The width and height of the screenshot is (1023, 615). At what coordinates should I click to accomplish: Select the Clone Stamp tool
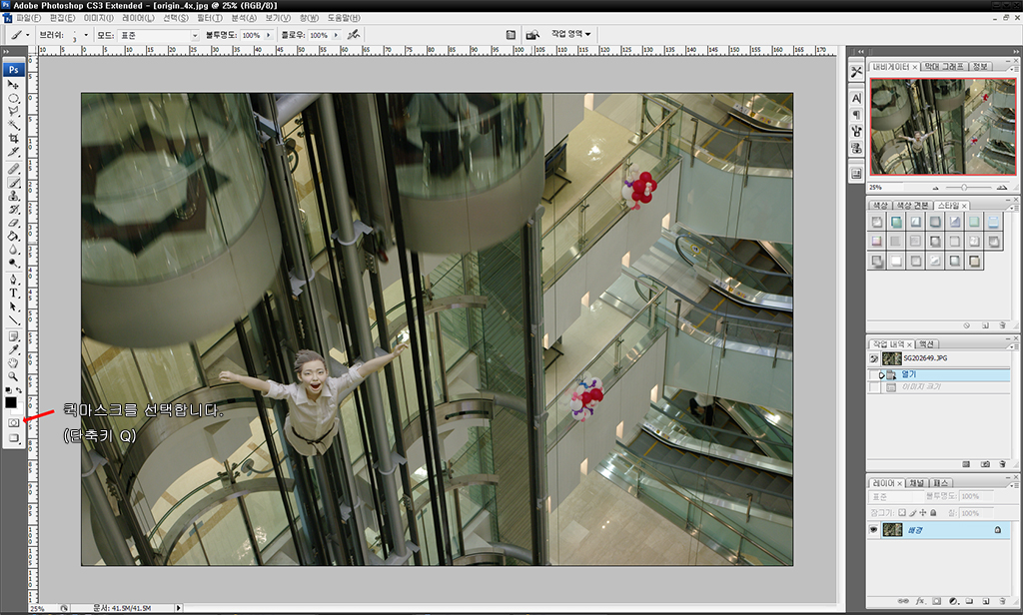[13, 196]
